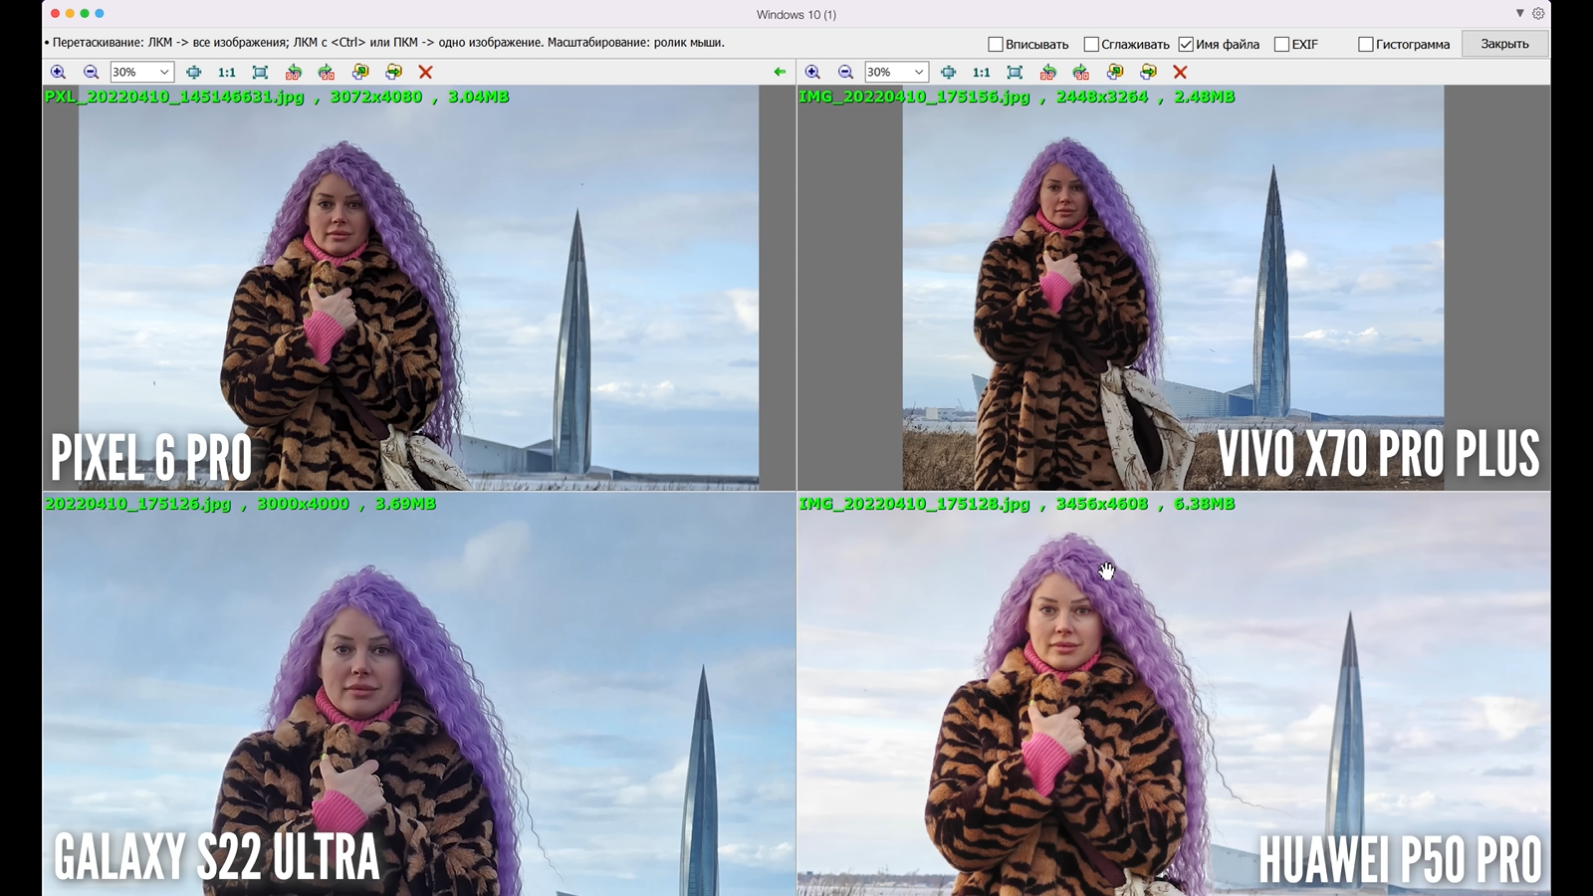Rotate right panel image 90° clockwise
The image size is (1593, 896).
1081,72
